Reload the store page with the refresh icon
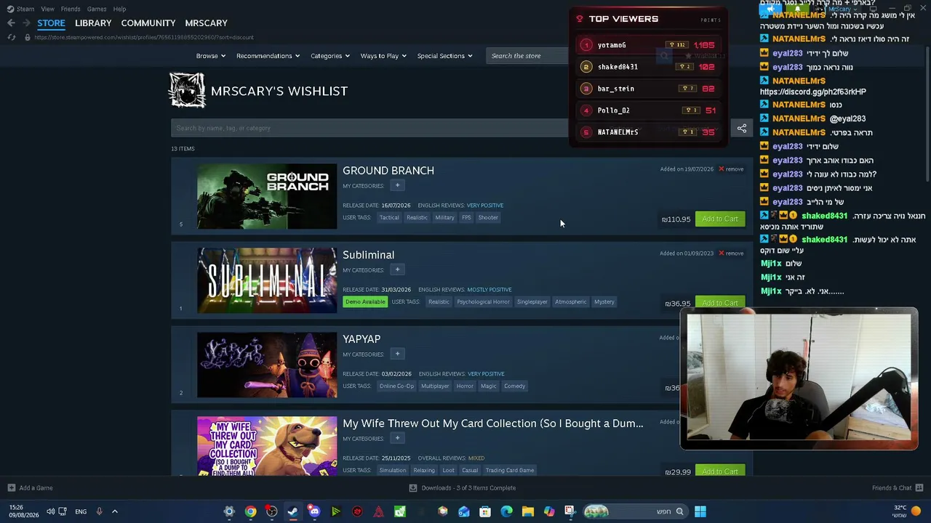Viewport: 931px width, 523px height. pyautogui.click(x=11, y=37)
